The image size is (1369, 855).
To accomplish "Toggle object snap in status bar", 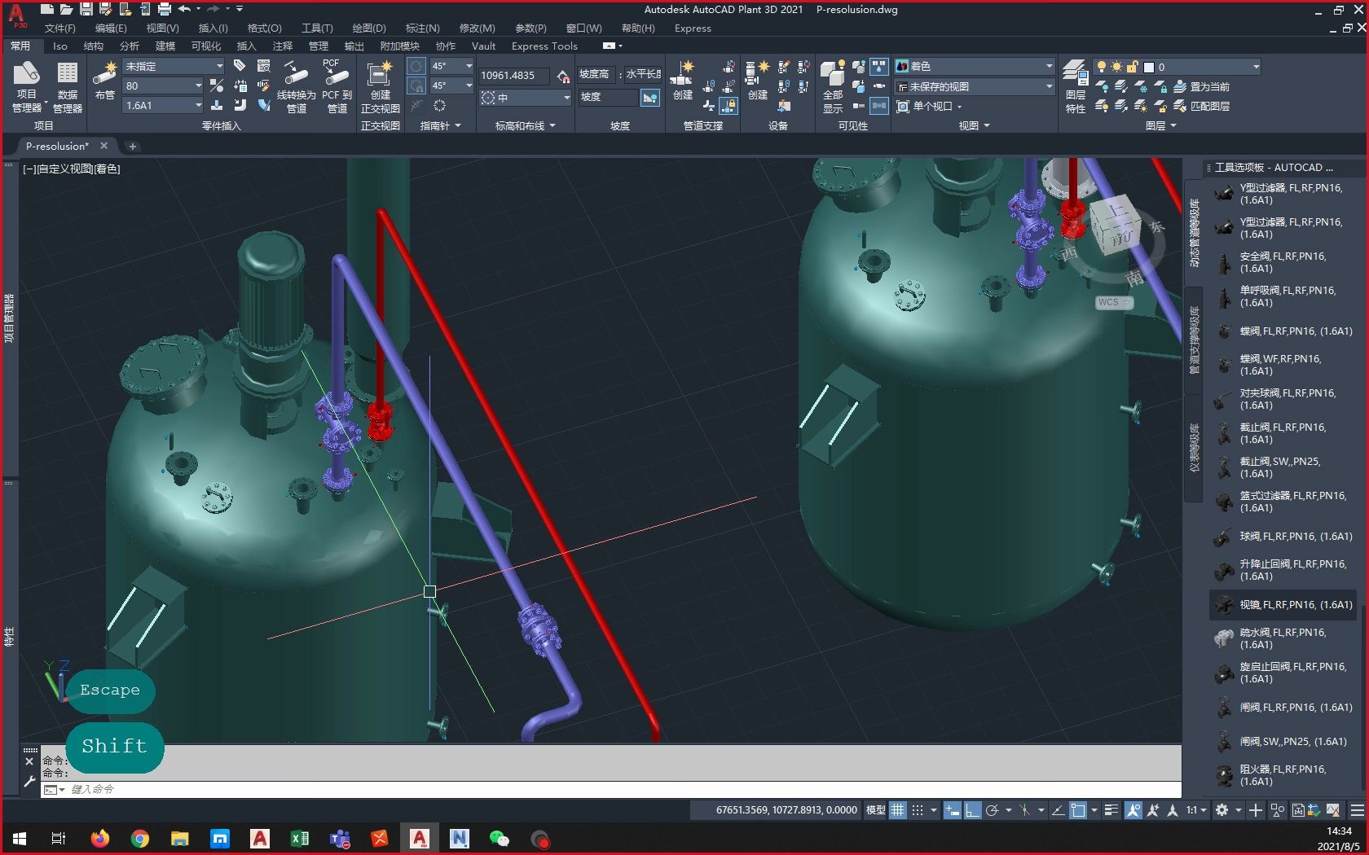I will [x=1078, y=810].
